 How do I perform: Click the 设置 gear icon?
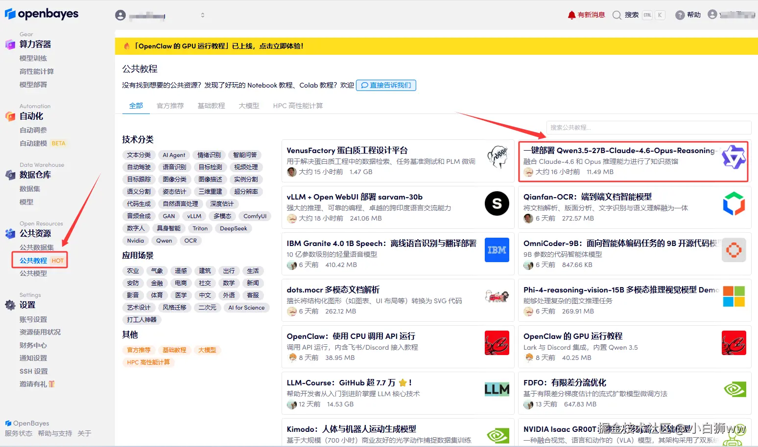(x=10, y=305)
